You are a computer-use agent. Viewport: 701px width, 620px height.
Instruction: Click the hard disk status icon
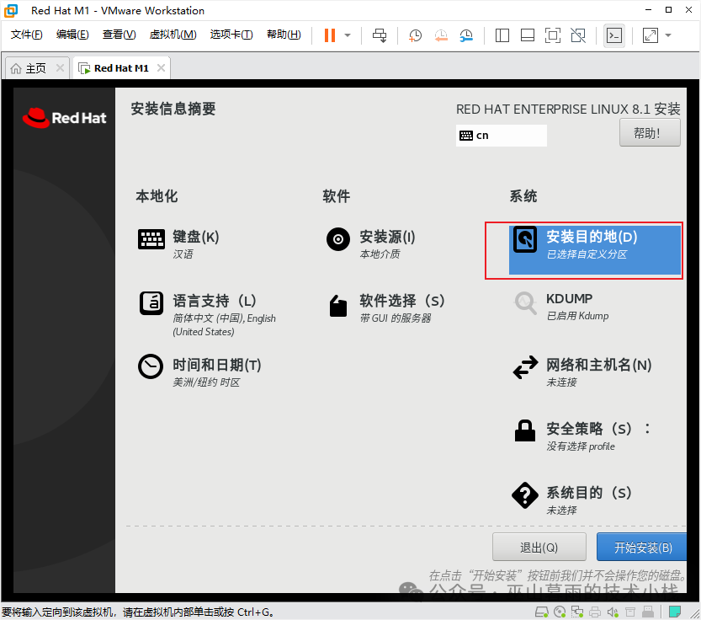pyautogui.click(x=541, y=611)
